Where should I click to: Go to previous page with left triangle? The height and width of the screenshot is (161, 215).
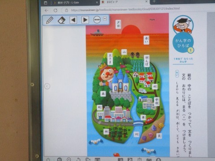(x=73, y=20)
